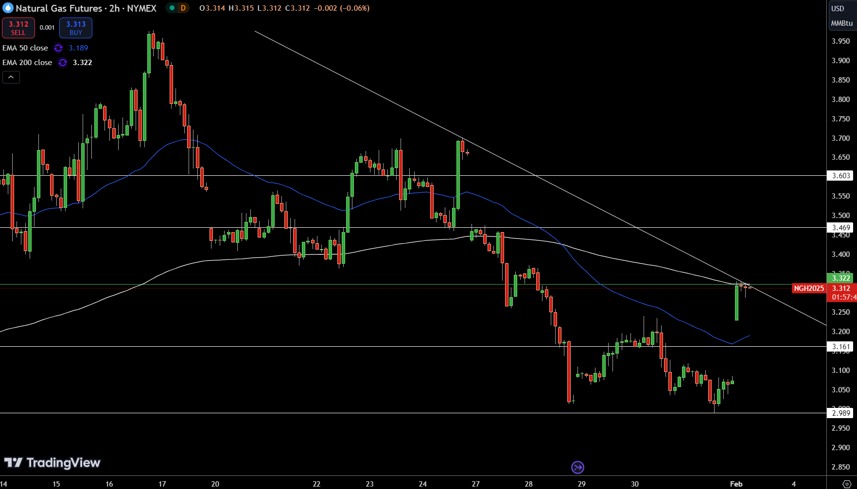
Task: Click the red NGH2025 contract label
Action: (809, 288)
